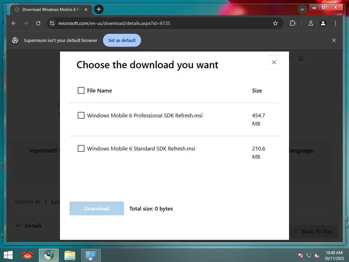Image resolution: width=349 pixels, height=262 pixels.
Task: Click the forward navigation arrow
Action: 26,23
